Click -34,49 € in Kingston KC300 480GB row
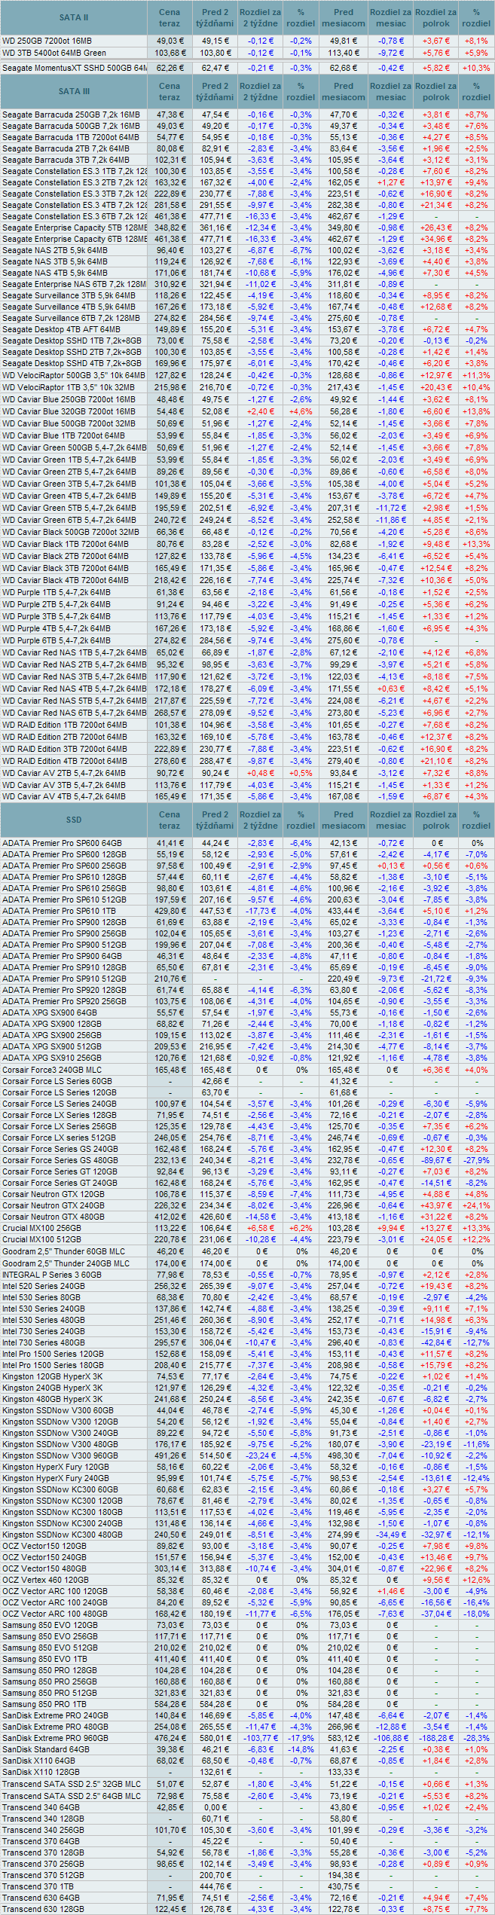 pyautogui.click(x=390, y=1535)
